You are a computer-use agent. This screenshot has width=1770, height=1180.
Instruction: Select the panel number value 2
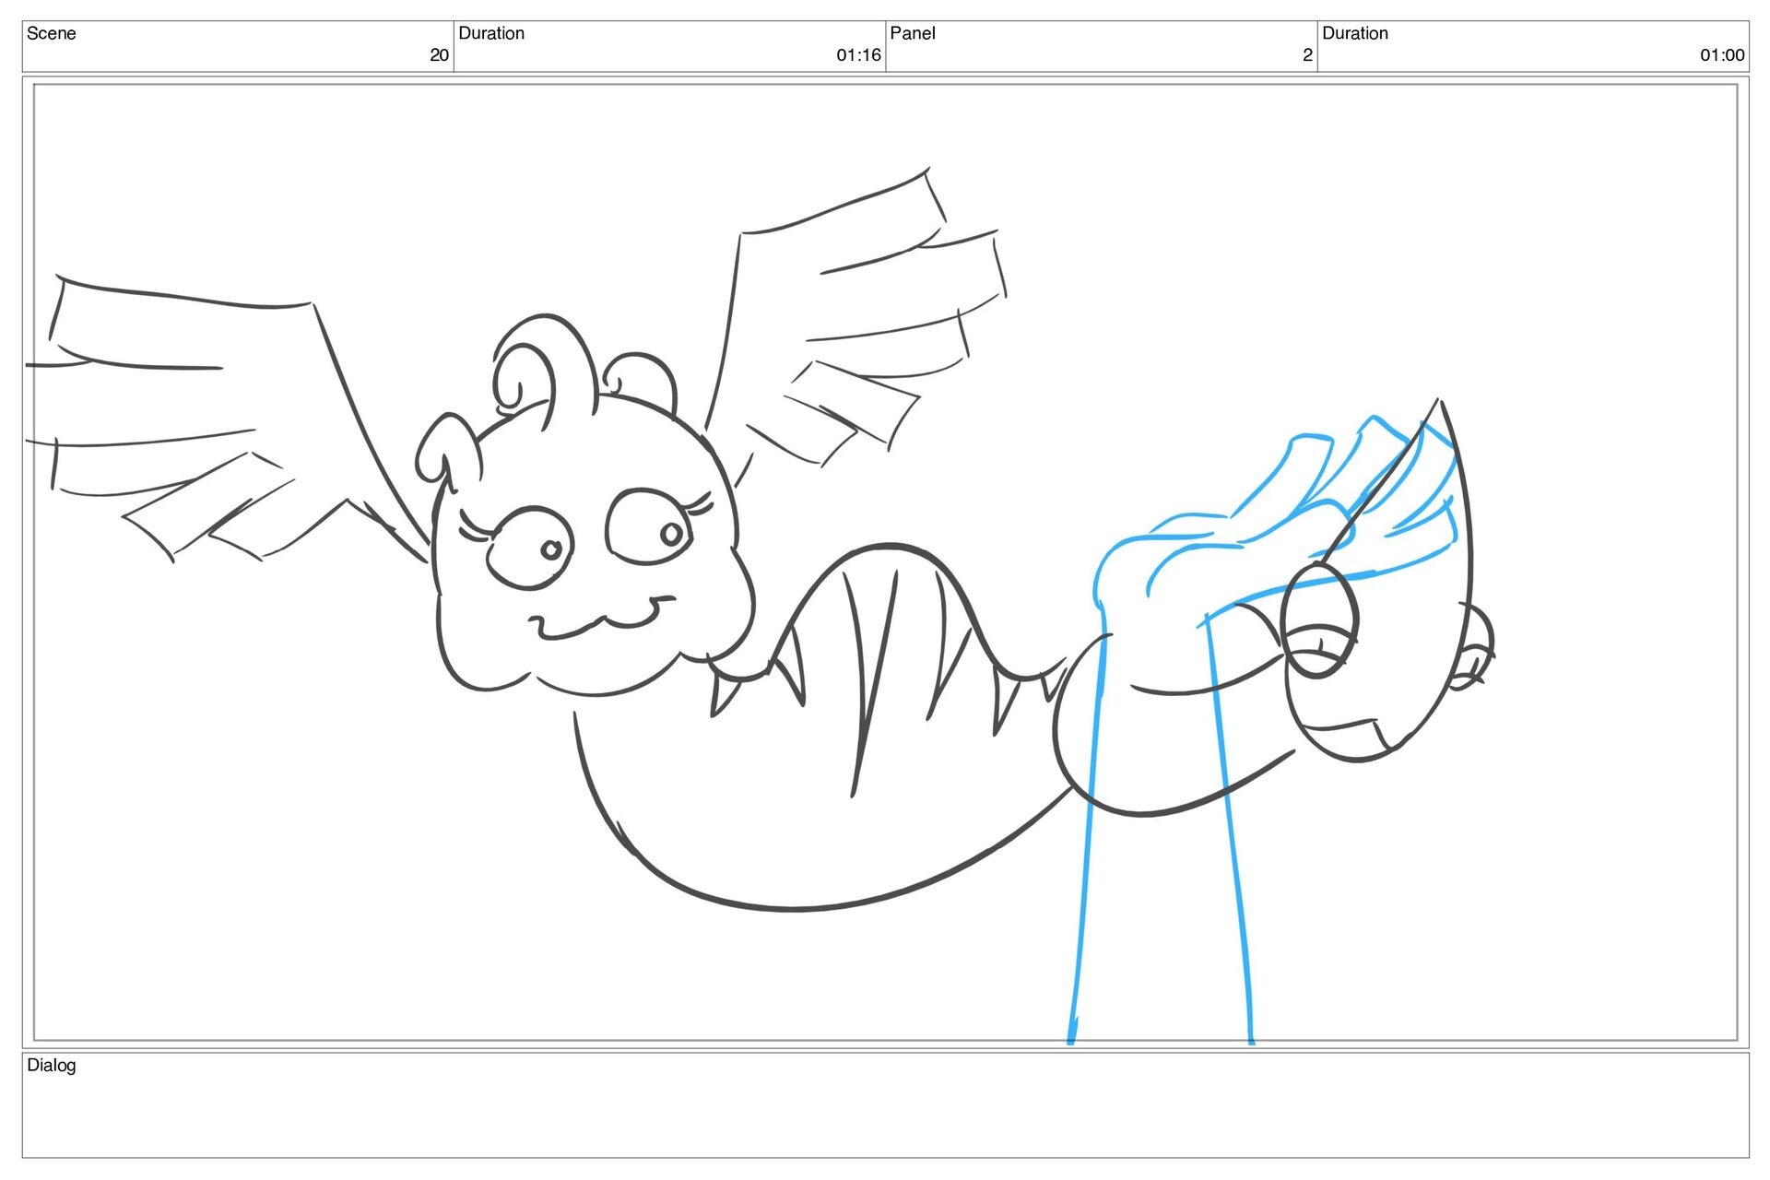[1307, 55]
